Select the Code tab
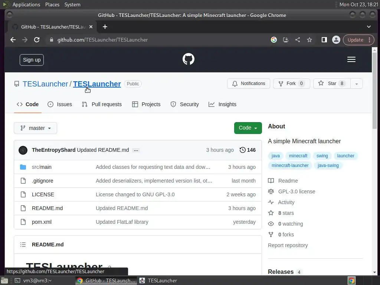 (x=27, y=104)
